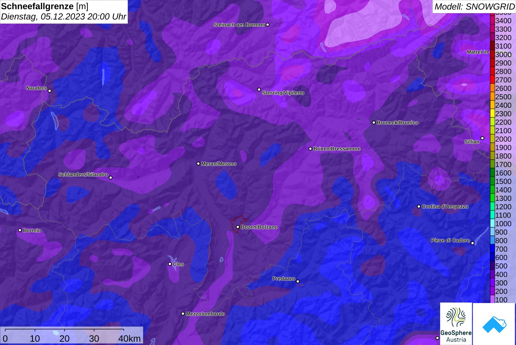This screenshot has width=516, height=345.
Task: Click the '3300' legend value text
Action: coord(503,29)
